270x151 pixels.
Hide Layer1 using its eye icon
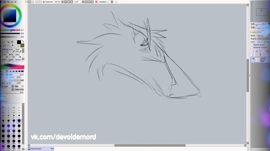[x=253, y=59]
